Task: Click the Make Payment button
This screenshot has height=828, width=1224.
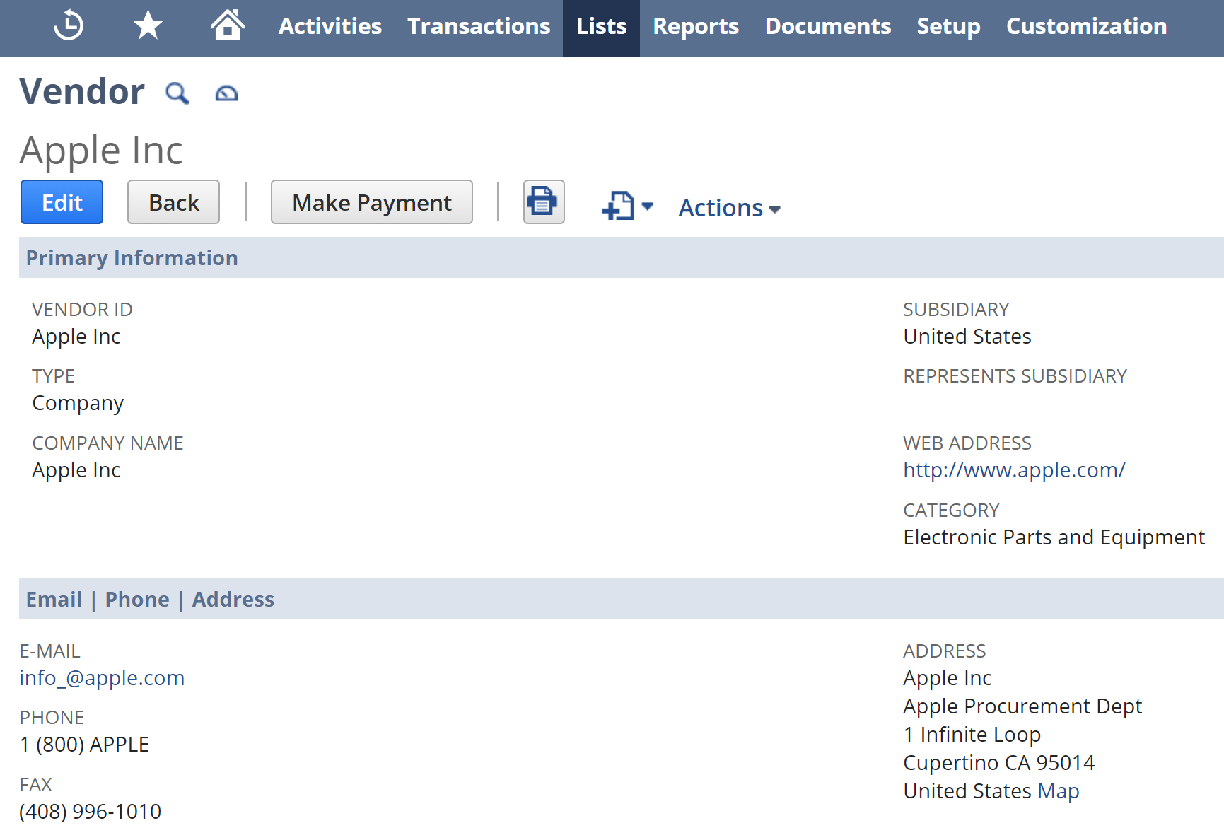Action: click(372, 202)
